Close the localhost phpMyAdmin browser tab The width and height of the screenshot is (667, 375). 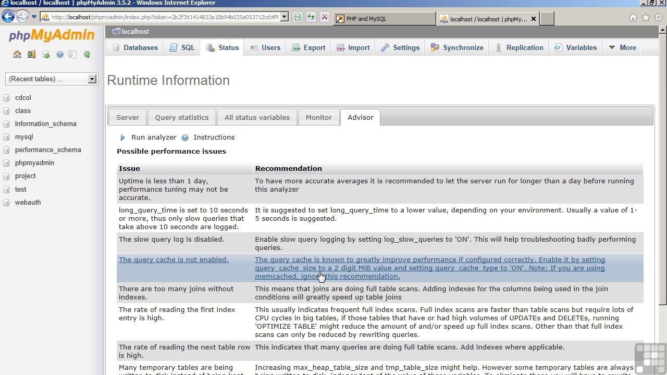533,19
